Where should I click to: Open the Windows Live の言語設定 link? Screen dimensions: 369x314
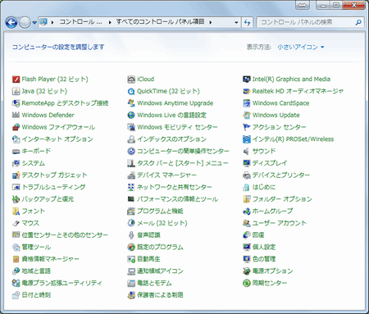[x=171, y=115]
